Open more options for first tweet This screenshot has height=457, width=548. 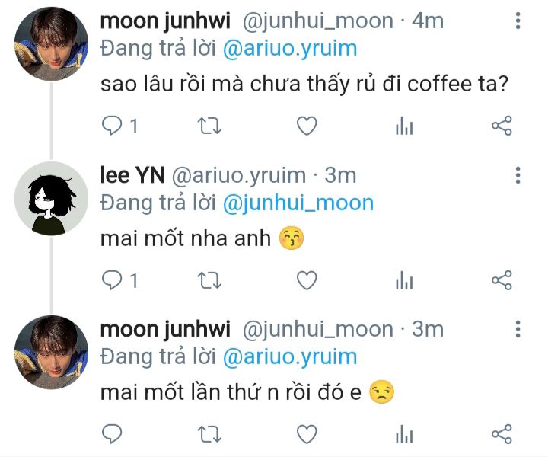pos(518,21)
